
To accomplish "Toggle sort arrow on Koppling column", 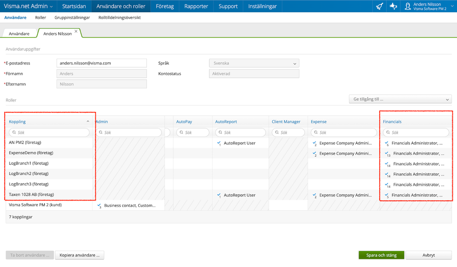I will pos(88,121).
